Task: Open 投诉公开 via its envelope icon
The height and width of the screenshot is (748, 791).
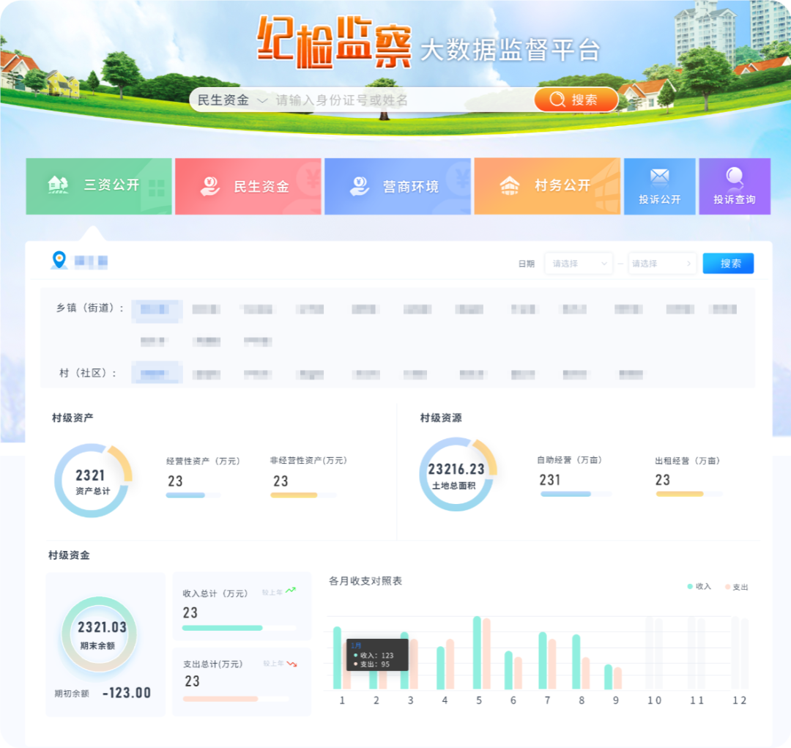Action: pyautogui.click(x=659, y=175)
